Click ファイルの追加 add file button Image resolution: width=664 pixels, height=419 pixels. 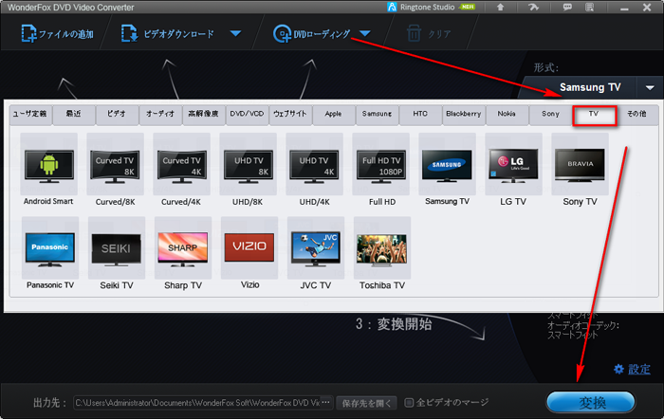[x=57, y=34]
